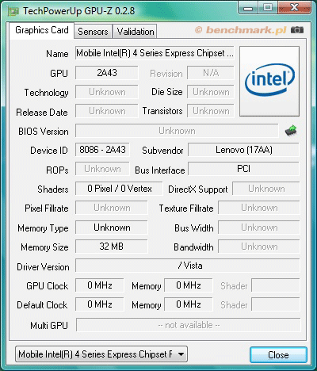
Task: Click the GPU-Z title bar app icon
Action: tap(13, 11)
